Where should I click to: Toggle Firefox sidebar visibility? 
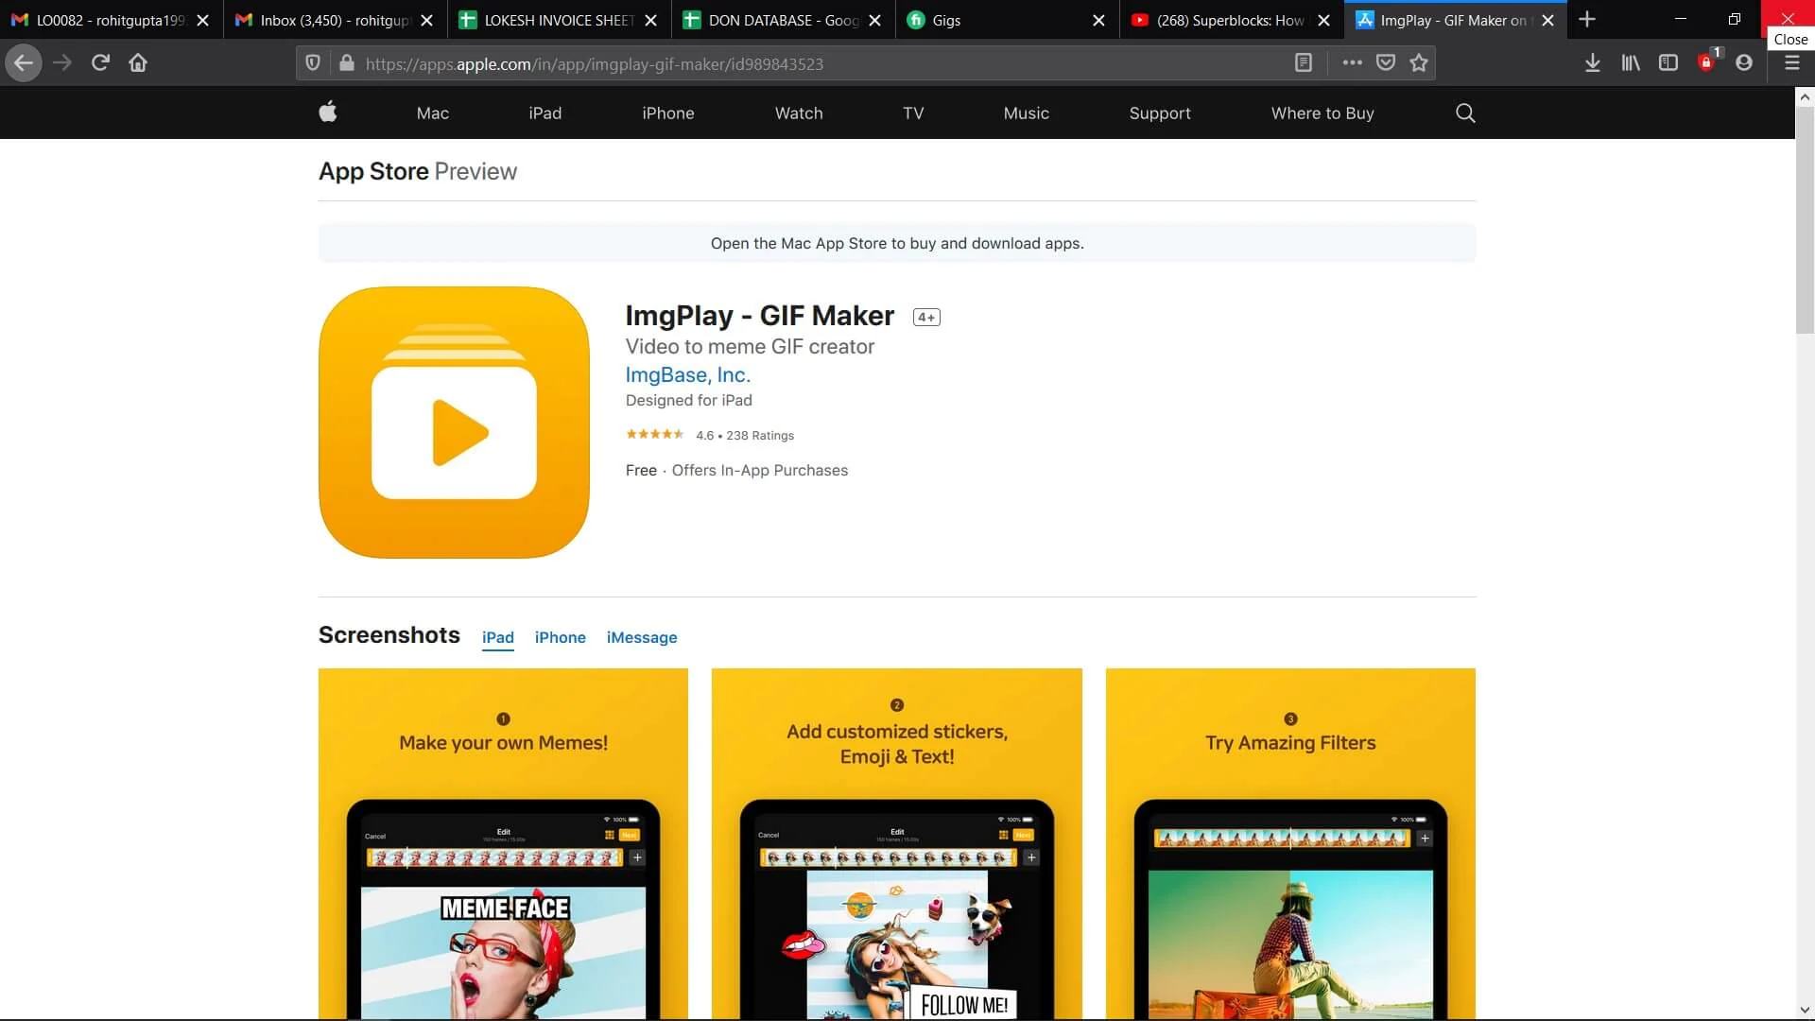click(1669, 62)
